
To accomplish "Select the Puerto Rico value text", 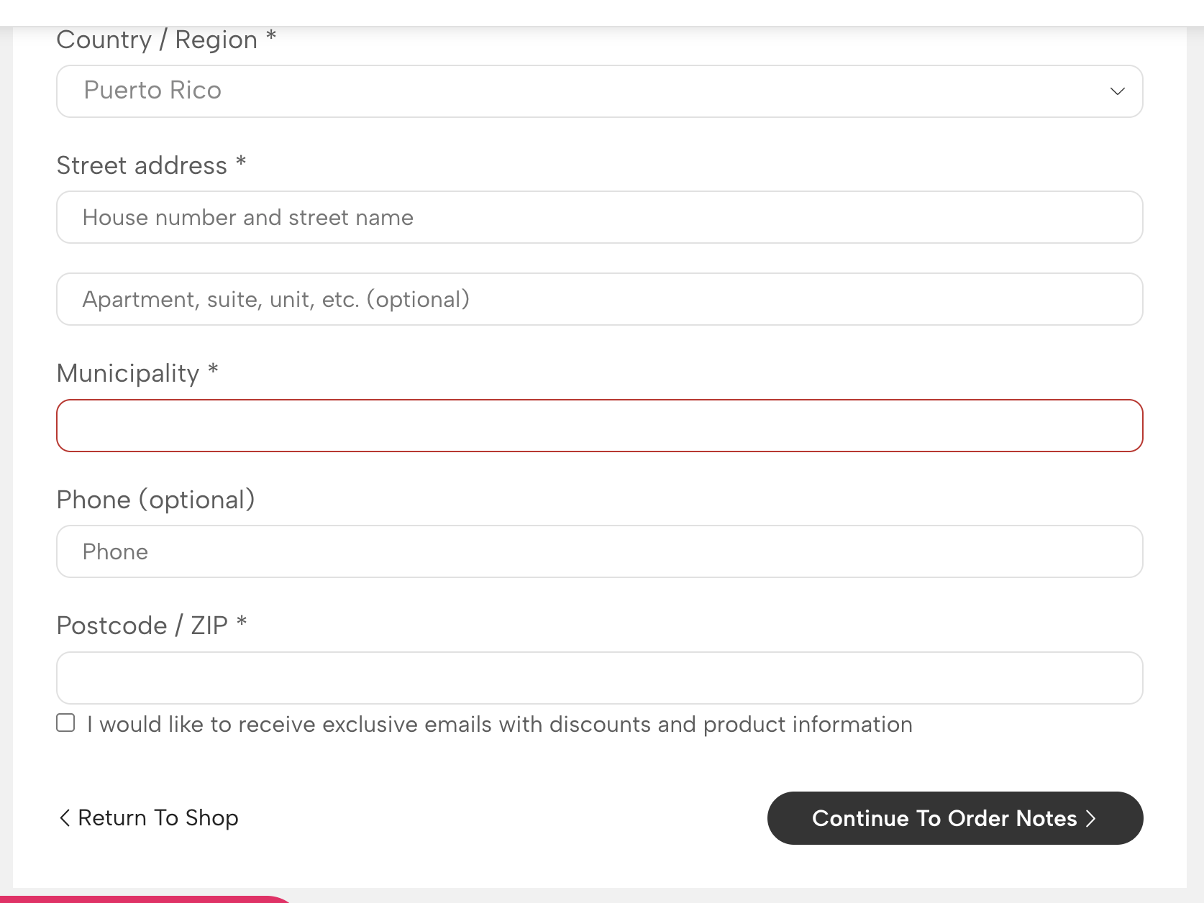I will (152, 91).
